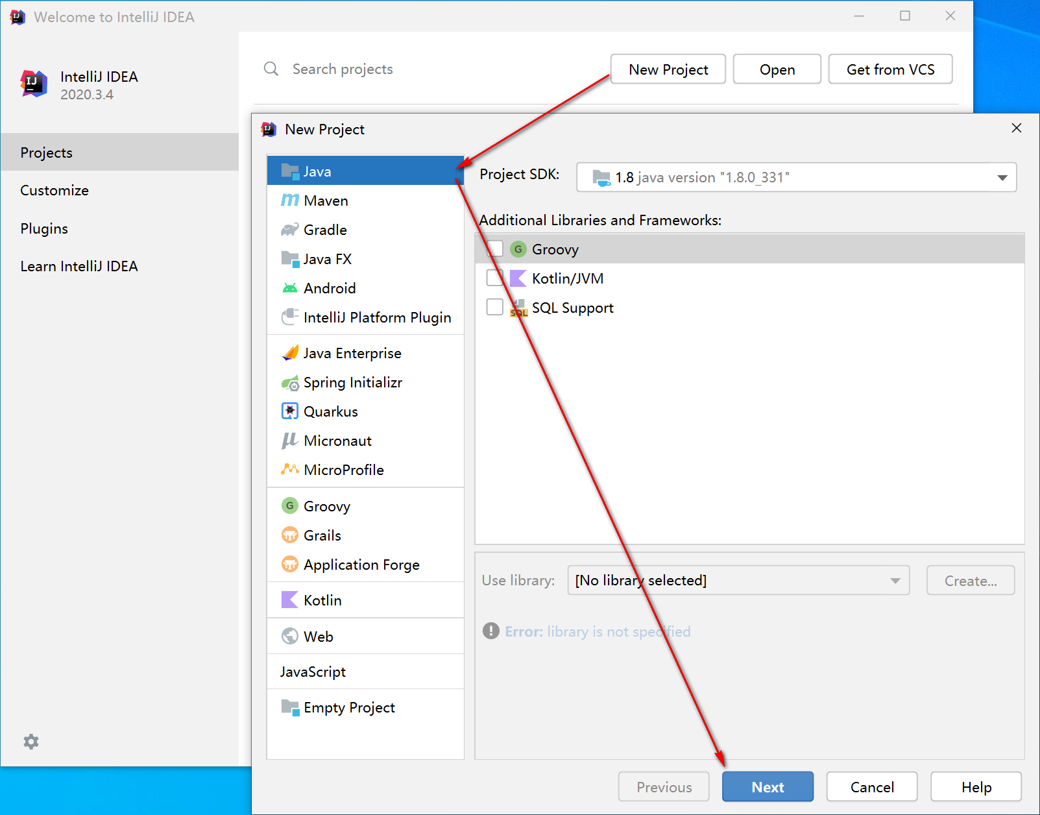Select the Groovy row in the frameworks list
Viewport: 1040px width, 815px height.
click(750, 249)
